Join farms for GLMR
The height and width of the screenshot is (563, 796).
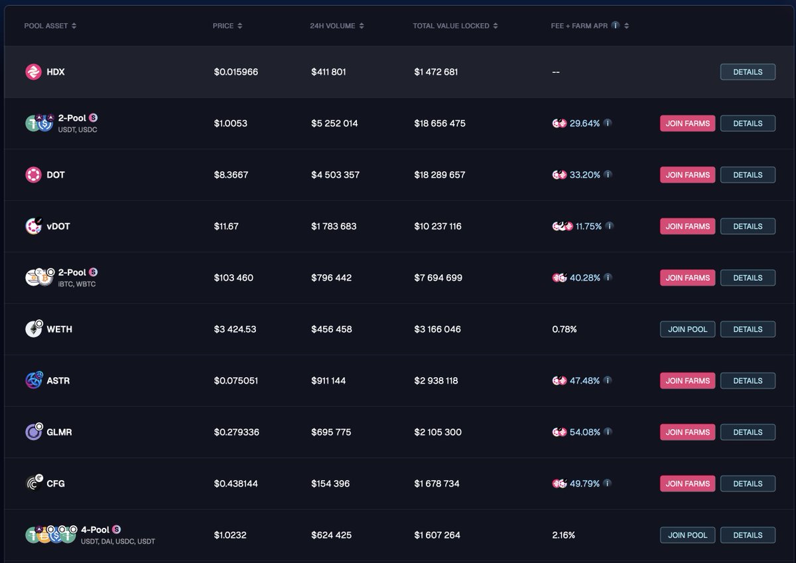[x=687, y=432]
